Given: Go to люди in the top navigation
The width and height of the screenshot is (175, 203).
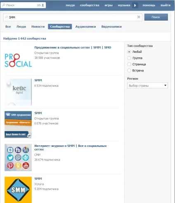Looking at the screenshot, I should coord(70,5).
